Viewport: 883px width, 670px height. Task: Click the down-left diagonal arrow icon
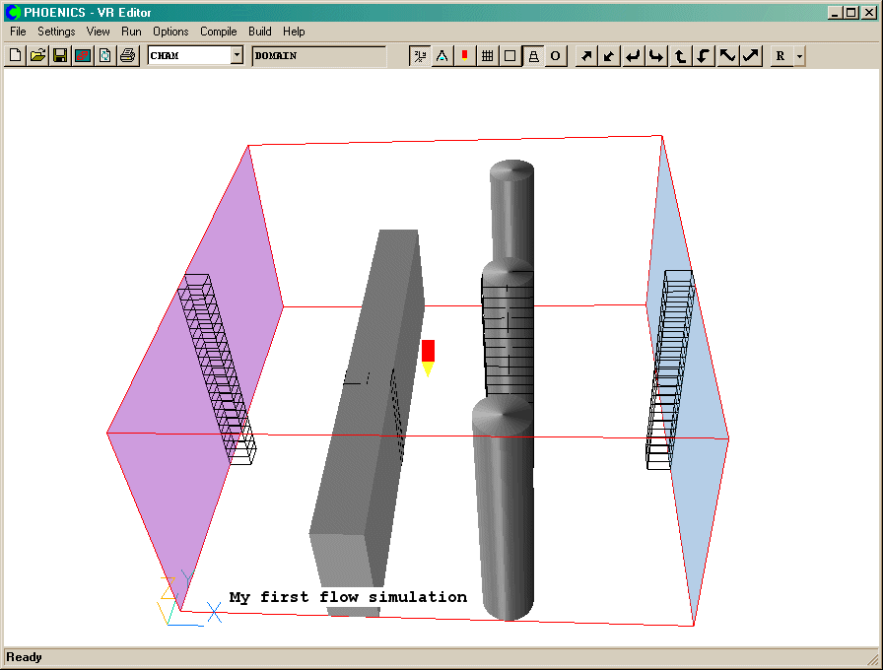click(610, 56)
